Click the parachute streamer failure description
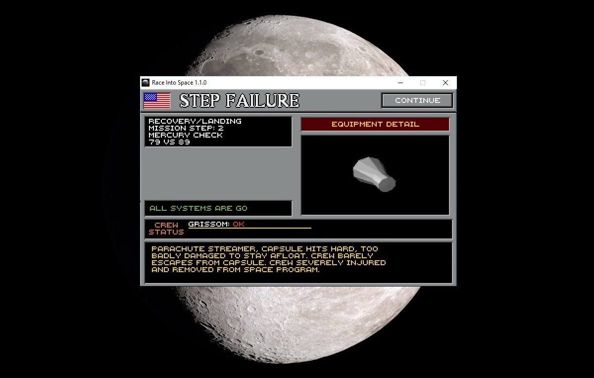Viewport: 594px width, 378px height. coord(268,259)
